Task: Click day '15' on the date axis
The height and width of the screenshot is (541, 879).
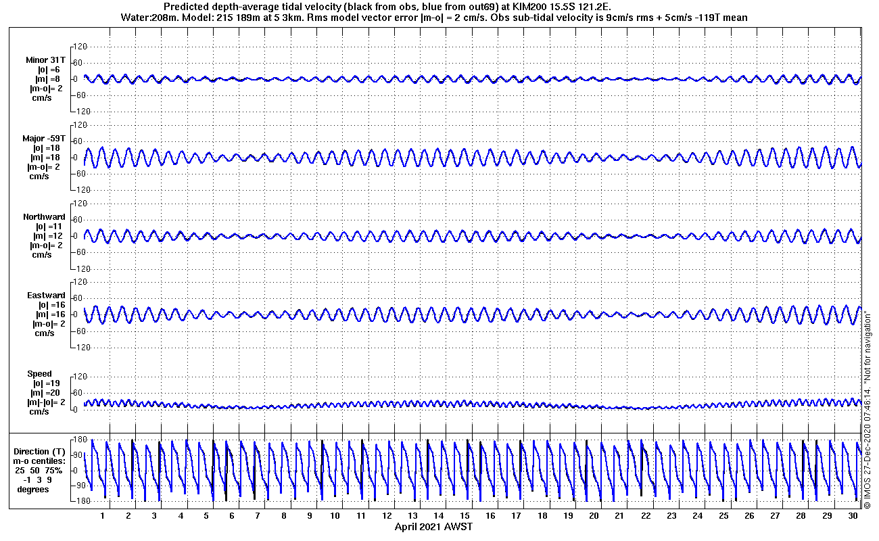Action: [x=465, y=516]
